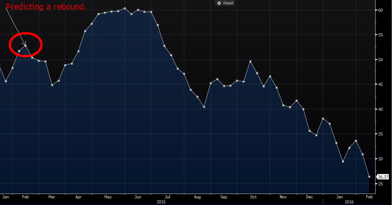The image size is (392, 205).
Task: Select the Oct label on the date axis
Action: [253, 197]
